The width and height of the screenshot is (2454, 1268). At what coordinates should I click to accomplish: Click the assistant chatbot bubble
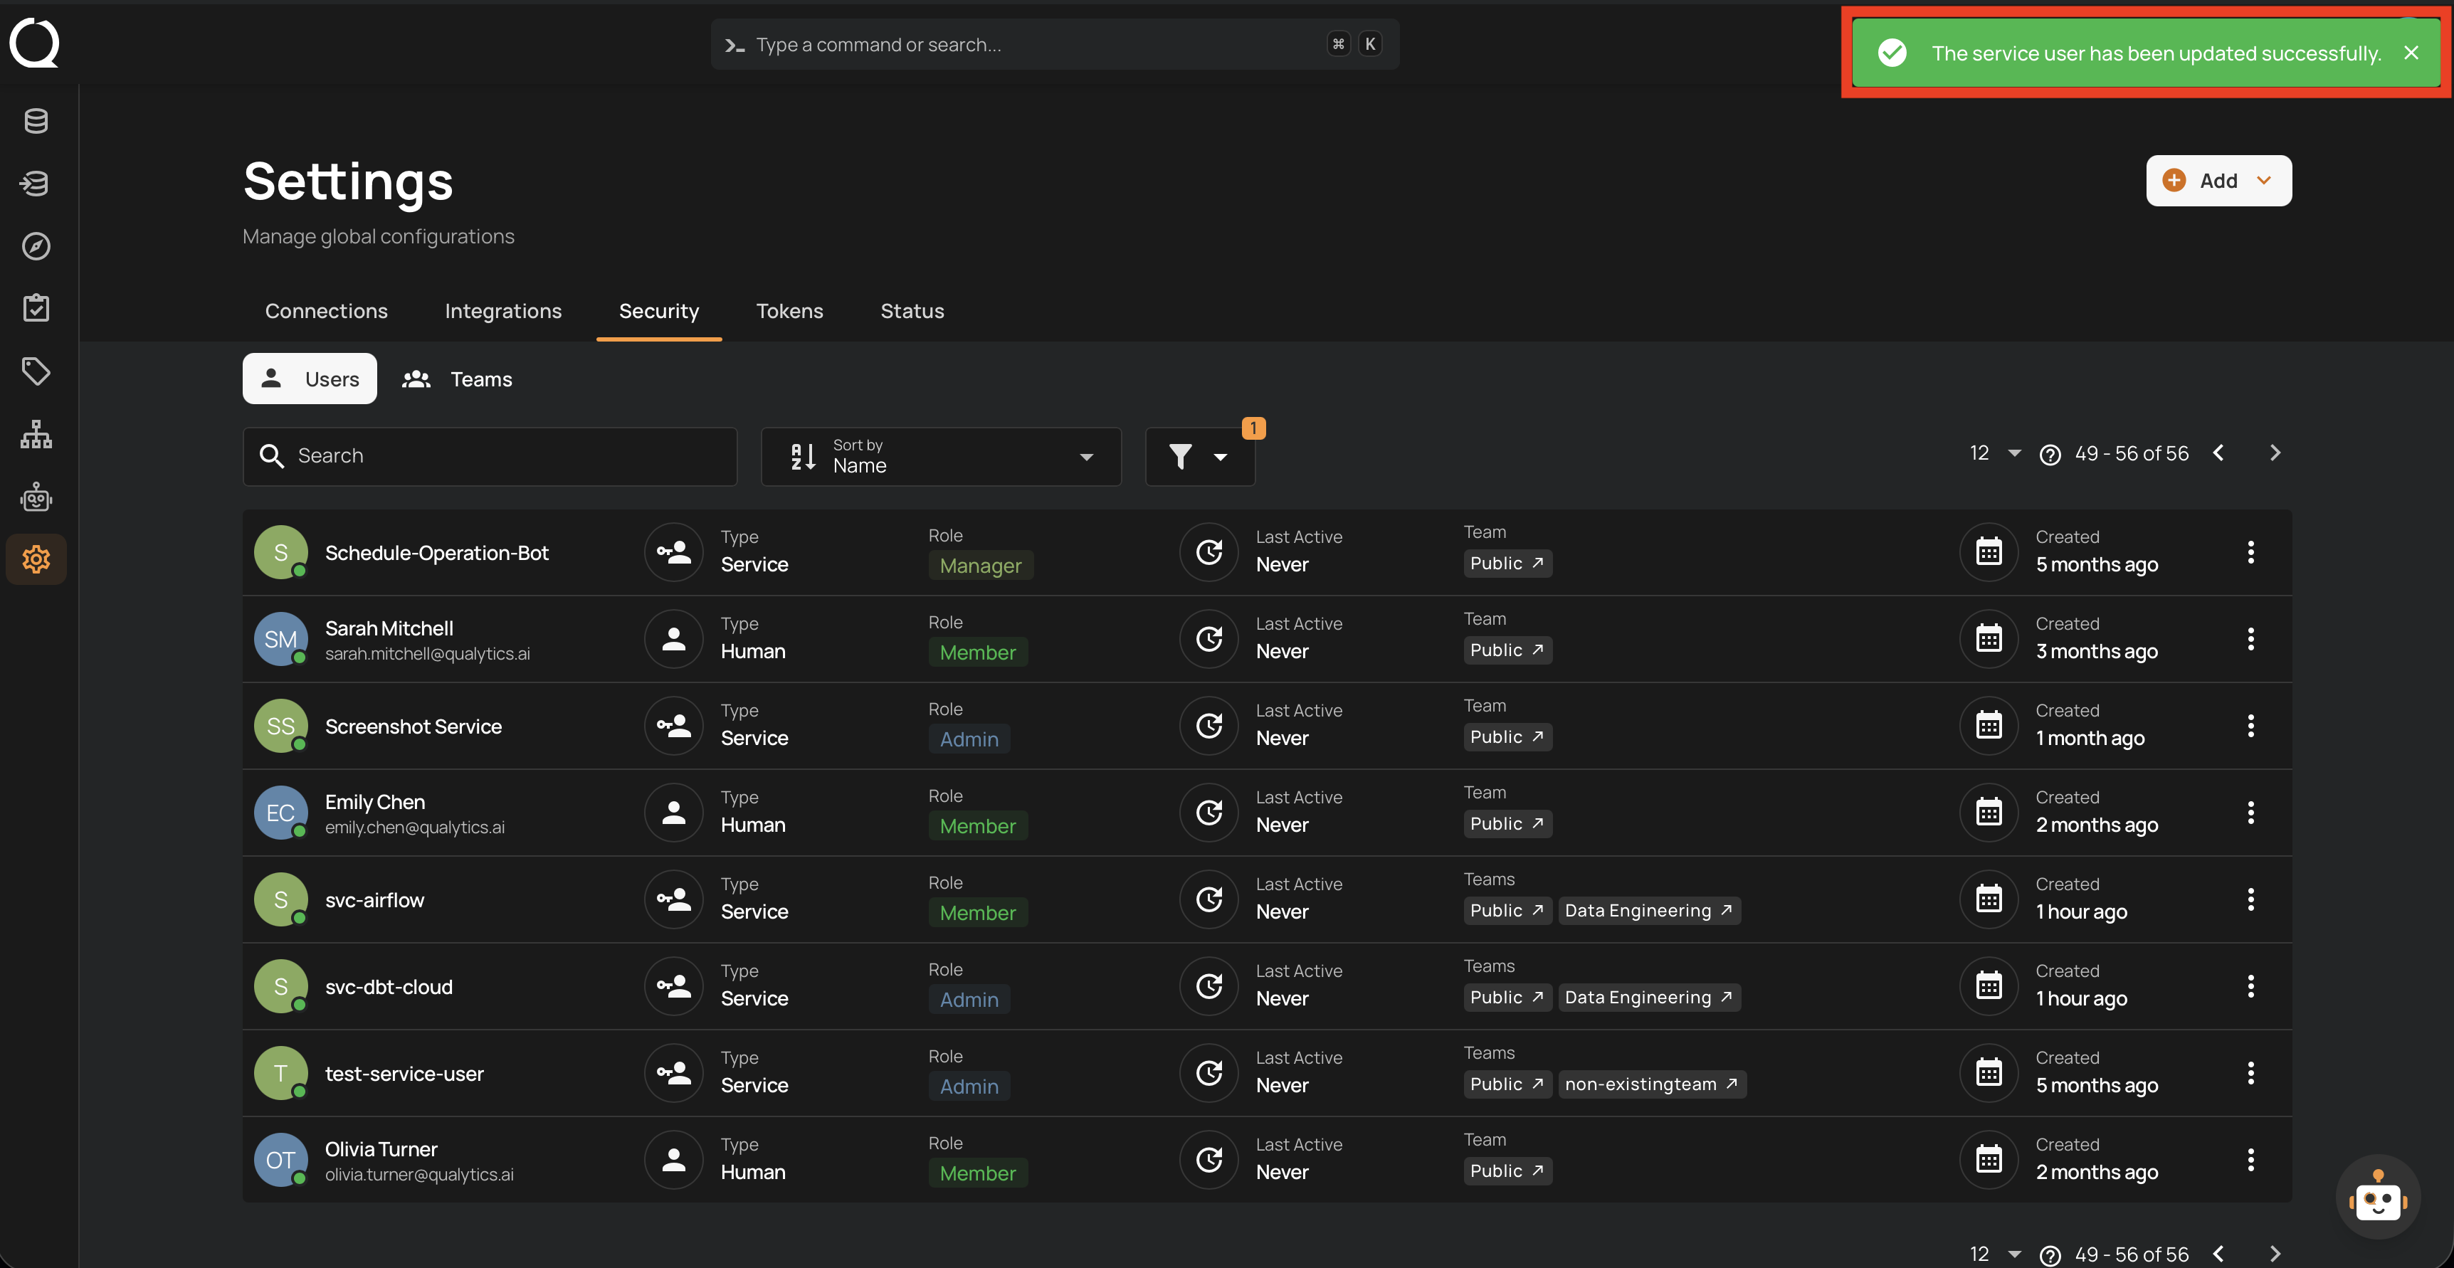click(2378, 1198)
